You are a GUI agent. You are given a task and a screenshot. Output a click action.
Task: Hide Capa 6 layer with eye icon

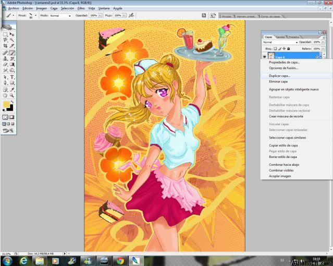[x=264, y=57]
